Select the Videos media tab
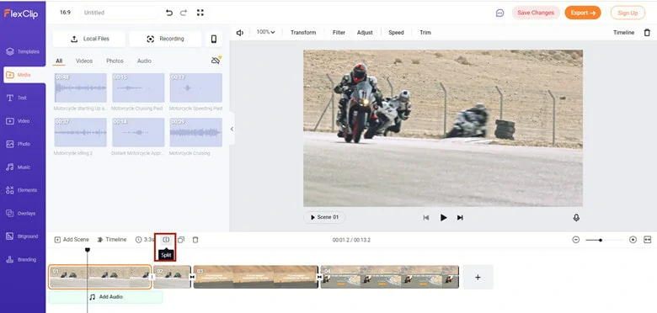Viewport: 657px width, 313px height. point(84,61)
